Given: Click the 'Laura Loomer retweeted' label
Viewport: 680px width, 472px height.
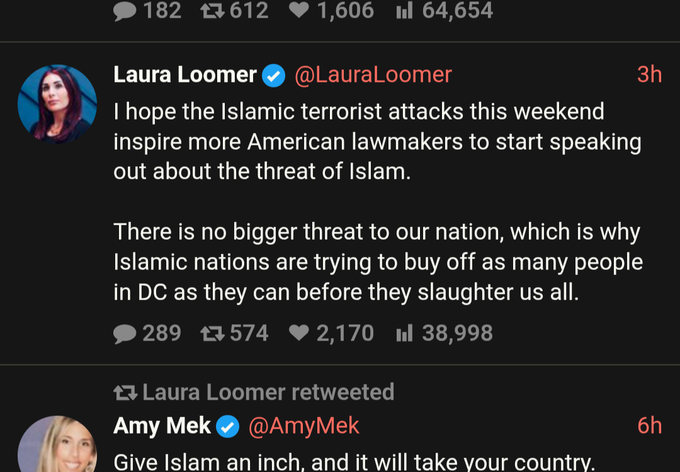Looking at the screenshot, I should 268,392.
